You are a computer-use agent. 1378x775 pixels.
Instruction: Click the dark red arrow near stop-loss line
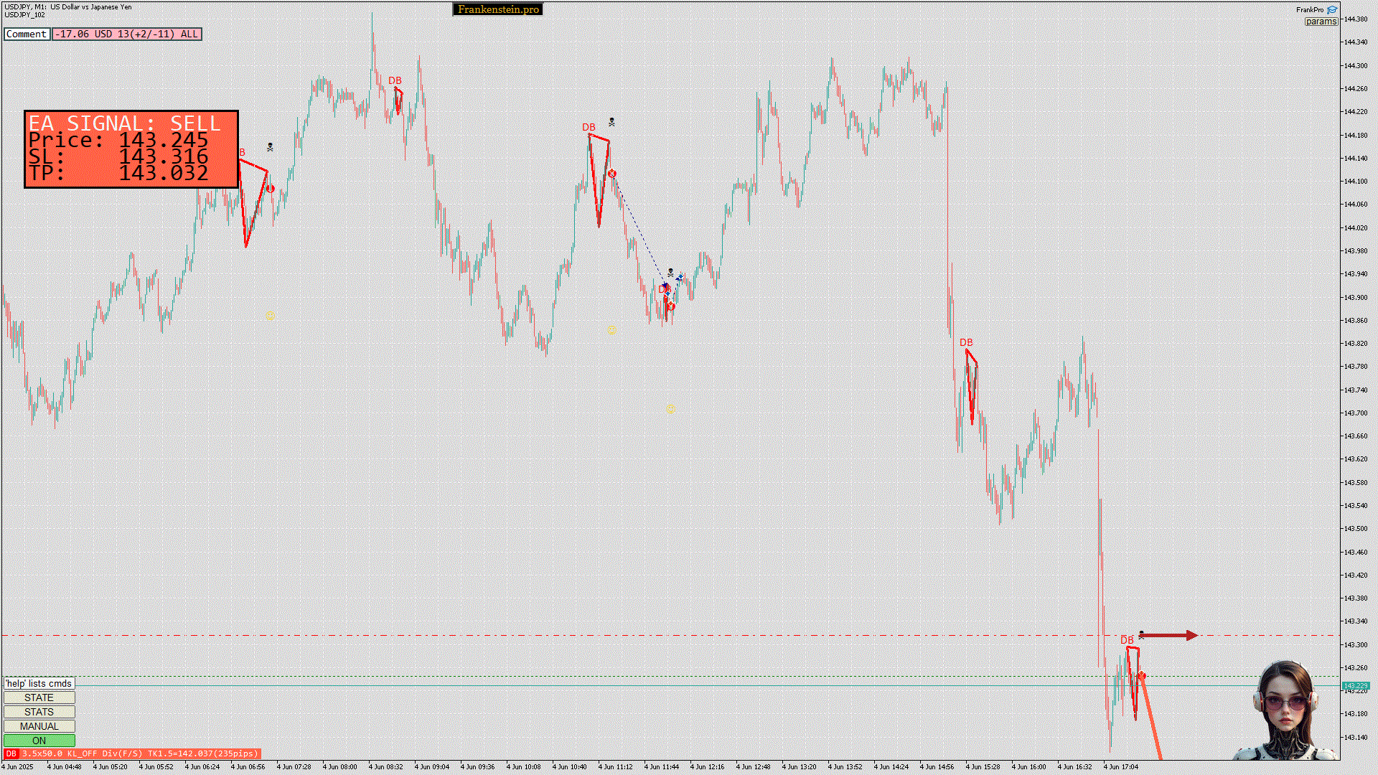pos(1168,635)
